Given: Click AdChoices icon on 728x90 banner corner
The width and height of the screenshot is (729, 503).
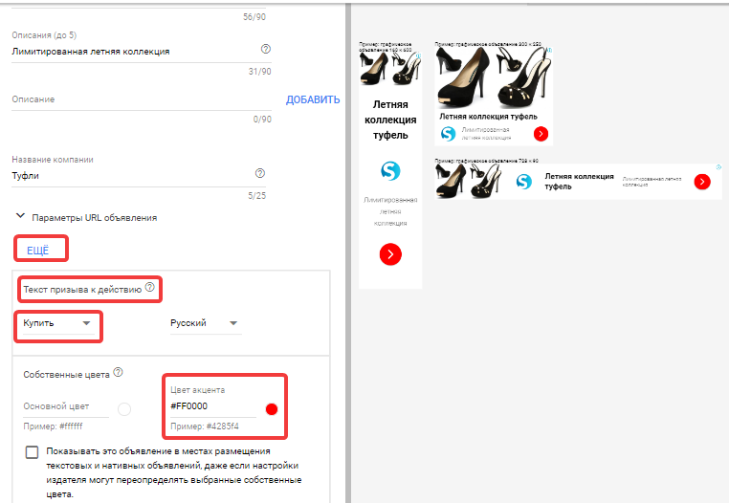Looking at the screenshot, I should 718,167.
